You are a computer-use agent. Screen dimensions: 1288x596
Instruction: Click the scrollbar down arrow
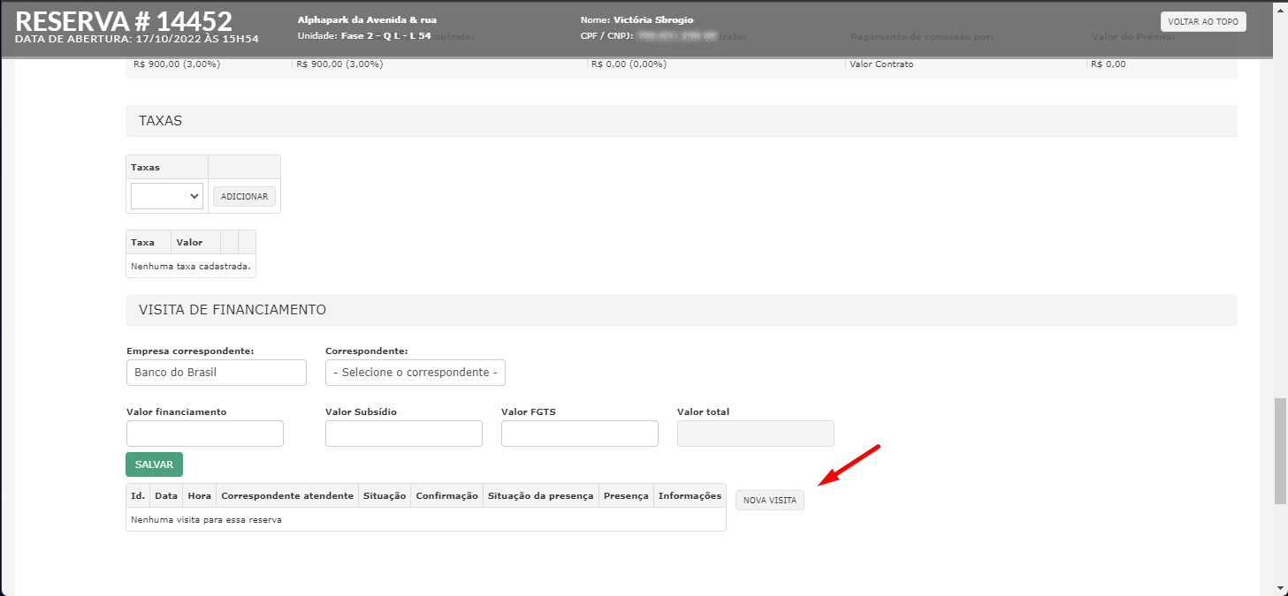click(x=1280, y=588)
